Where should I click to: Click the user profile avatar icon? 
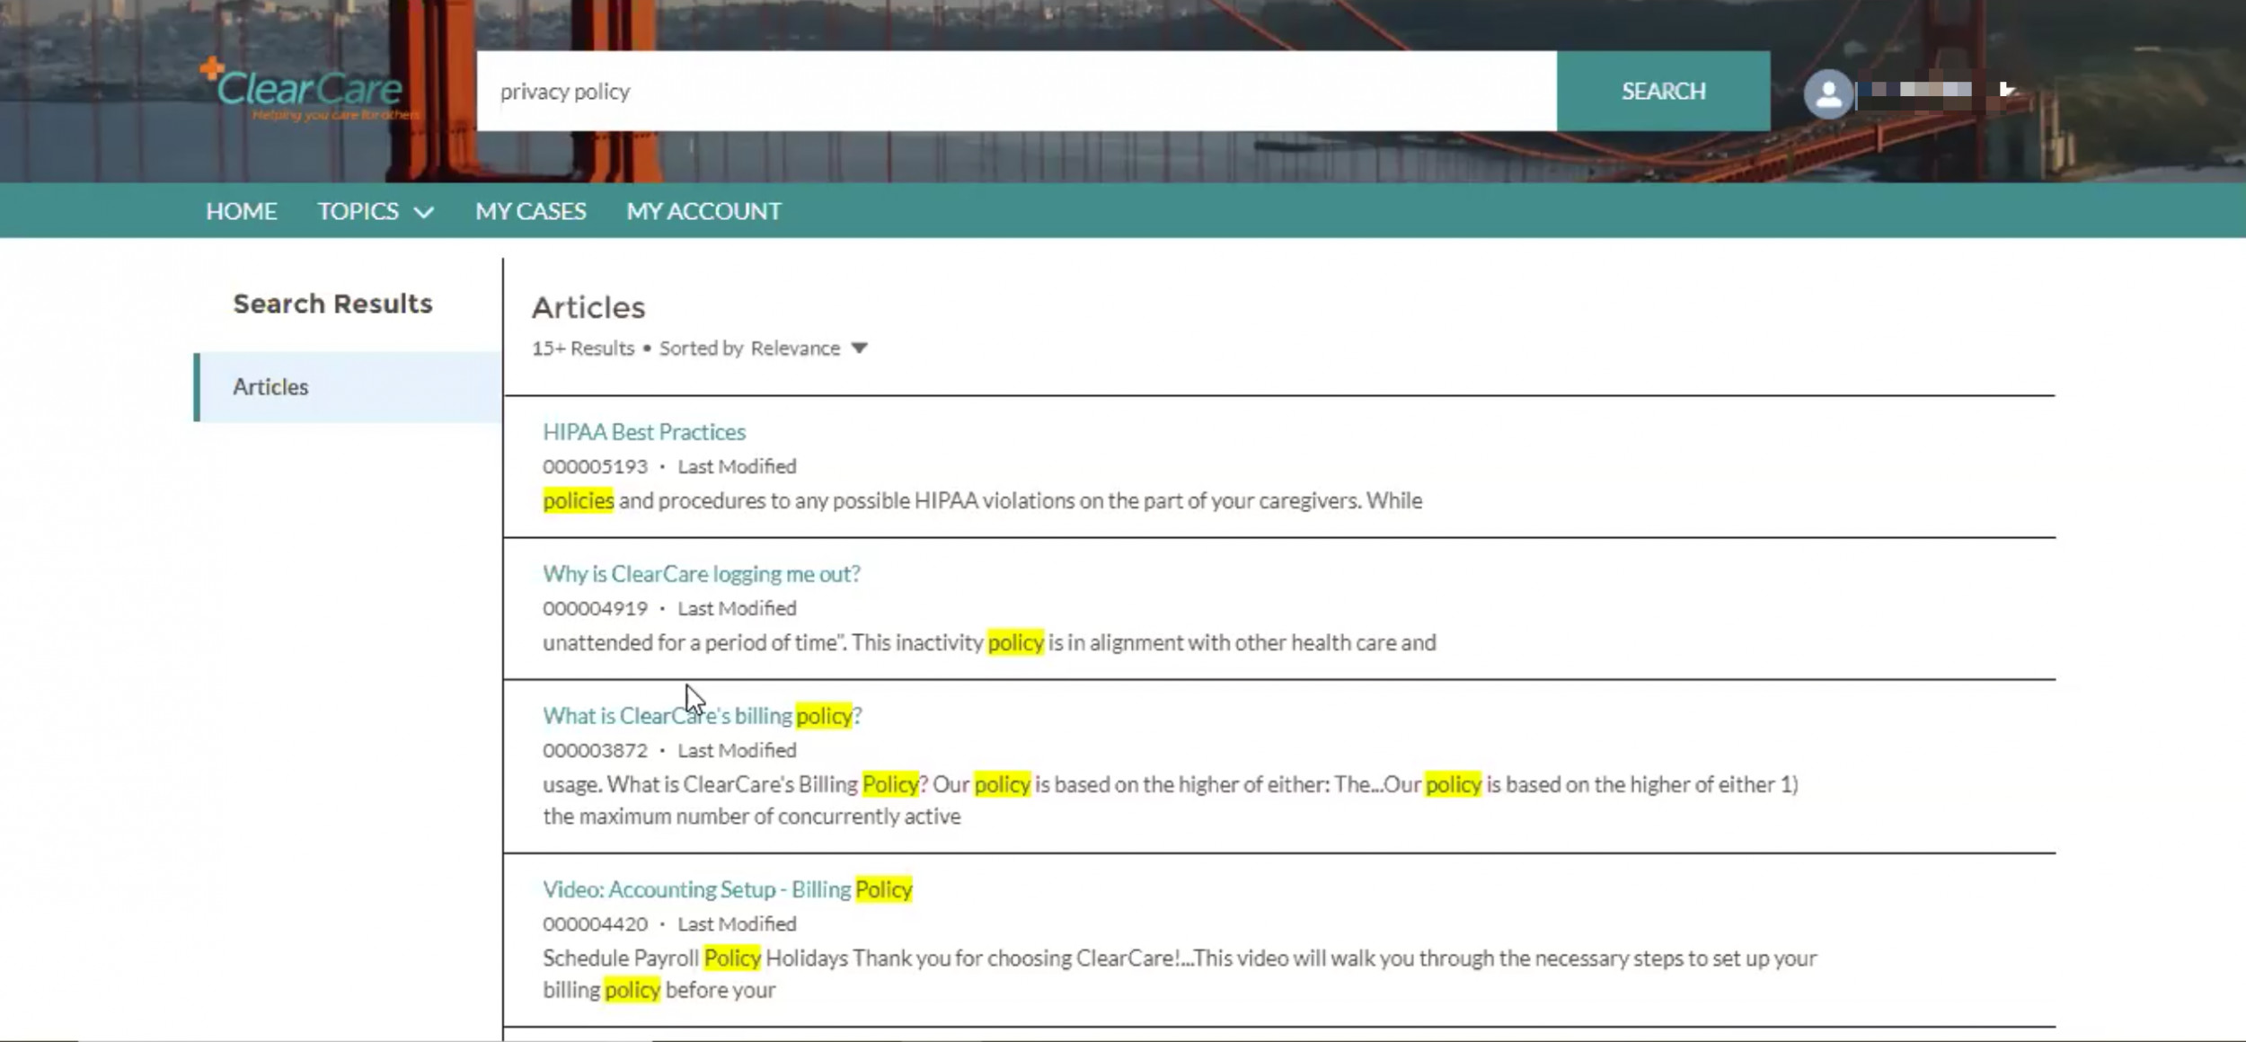click(1827, 93)
